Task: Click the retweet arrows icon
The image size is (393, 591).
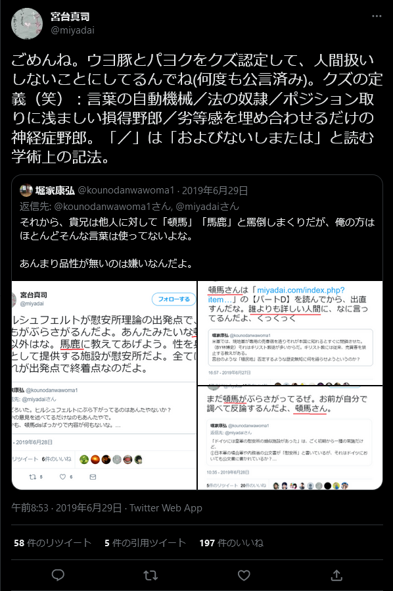Action: [150, 575]
